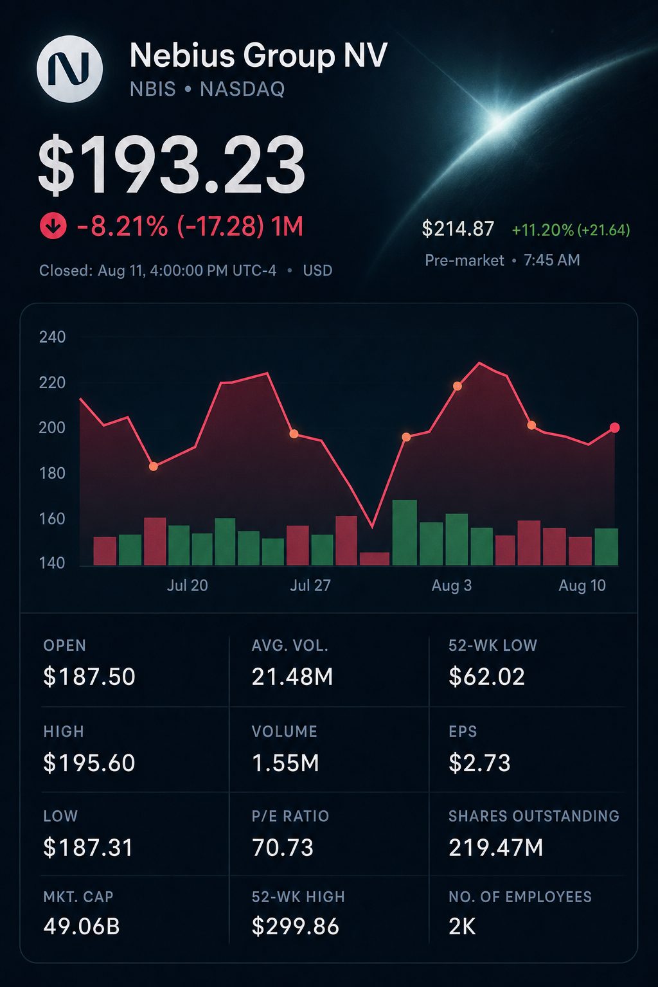Click the tallest green volume bar
Screen dimensions: 658x987
405,533
